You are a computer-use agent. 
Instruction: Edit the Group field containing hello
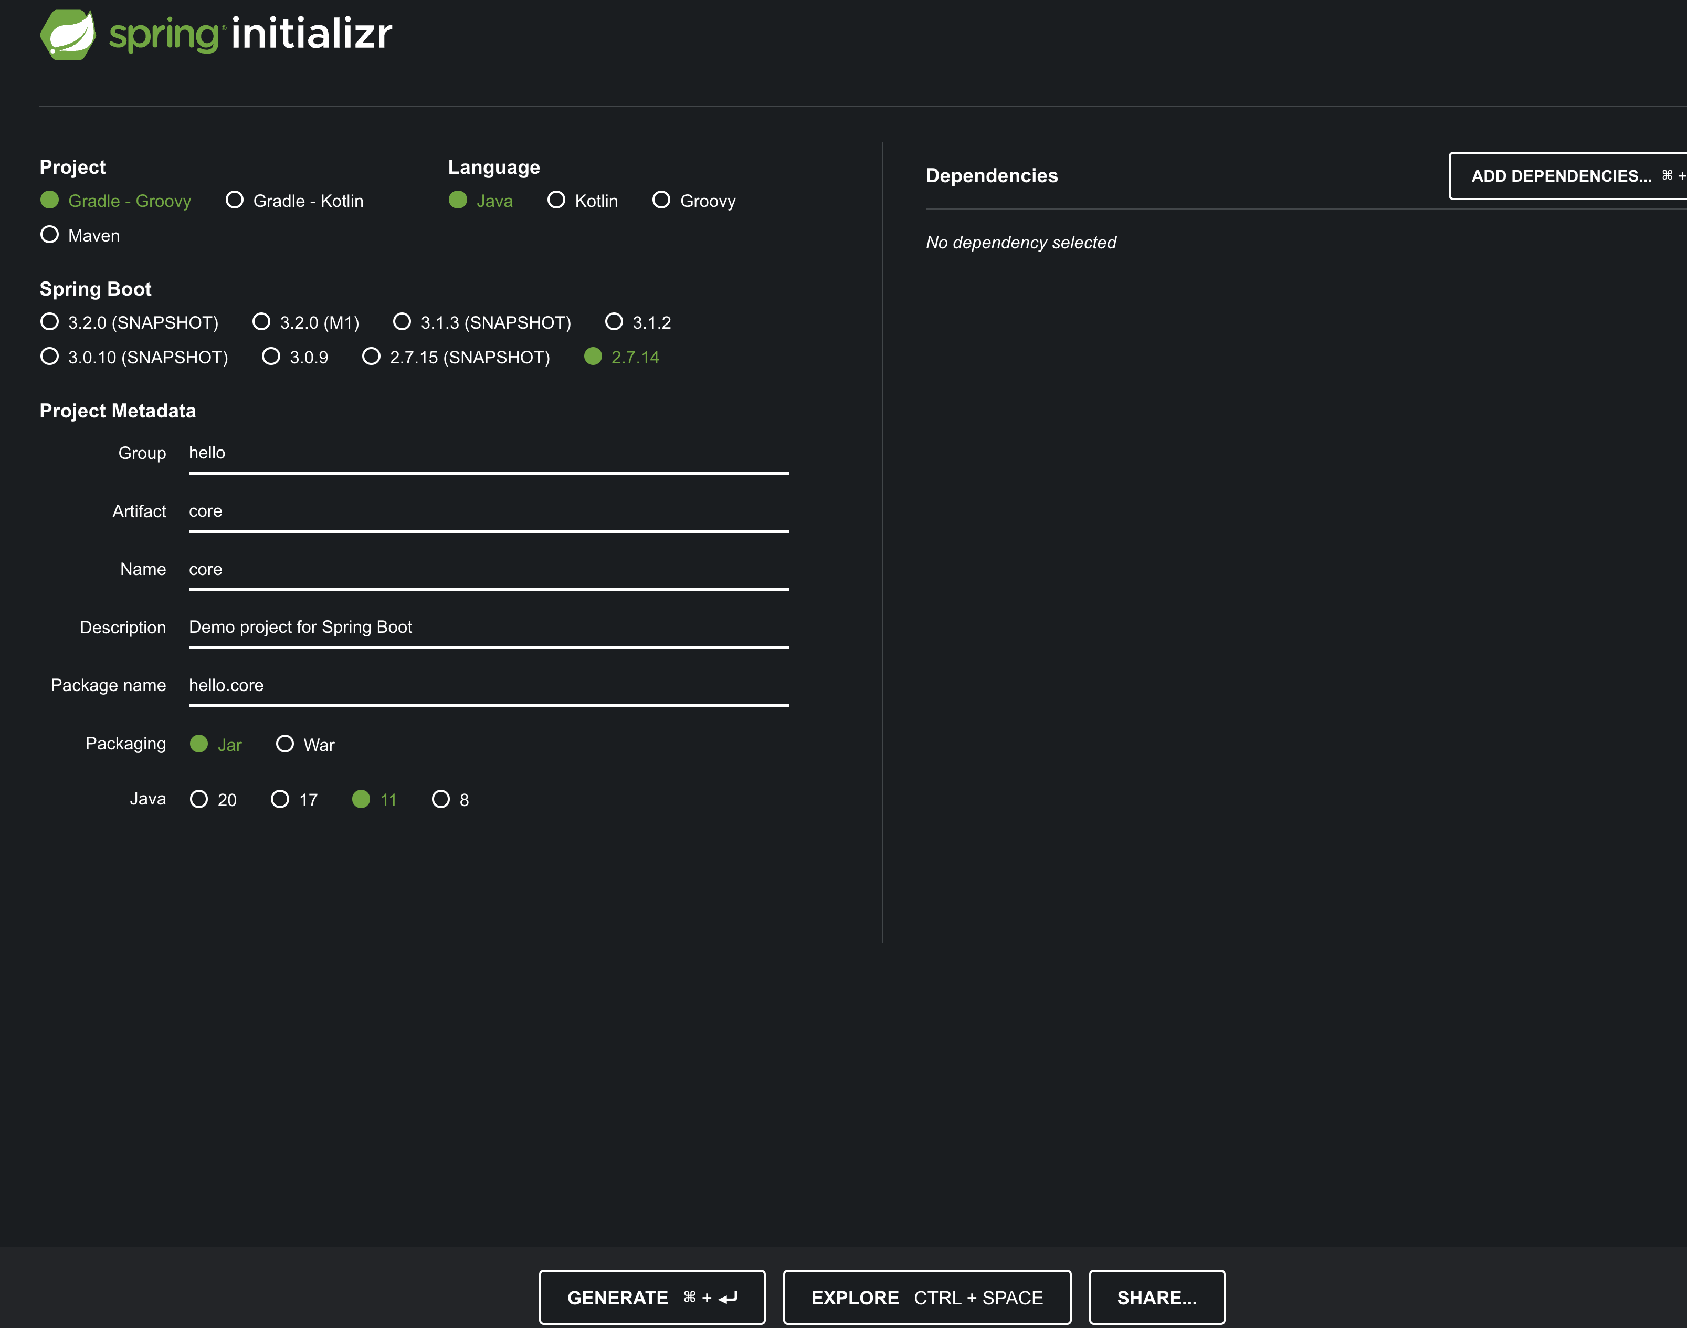[489, 454]
